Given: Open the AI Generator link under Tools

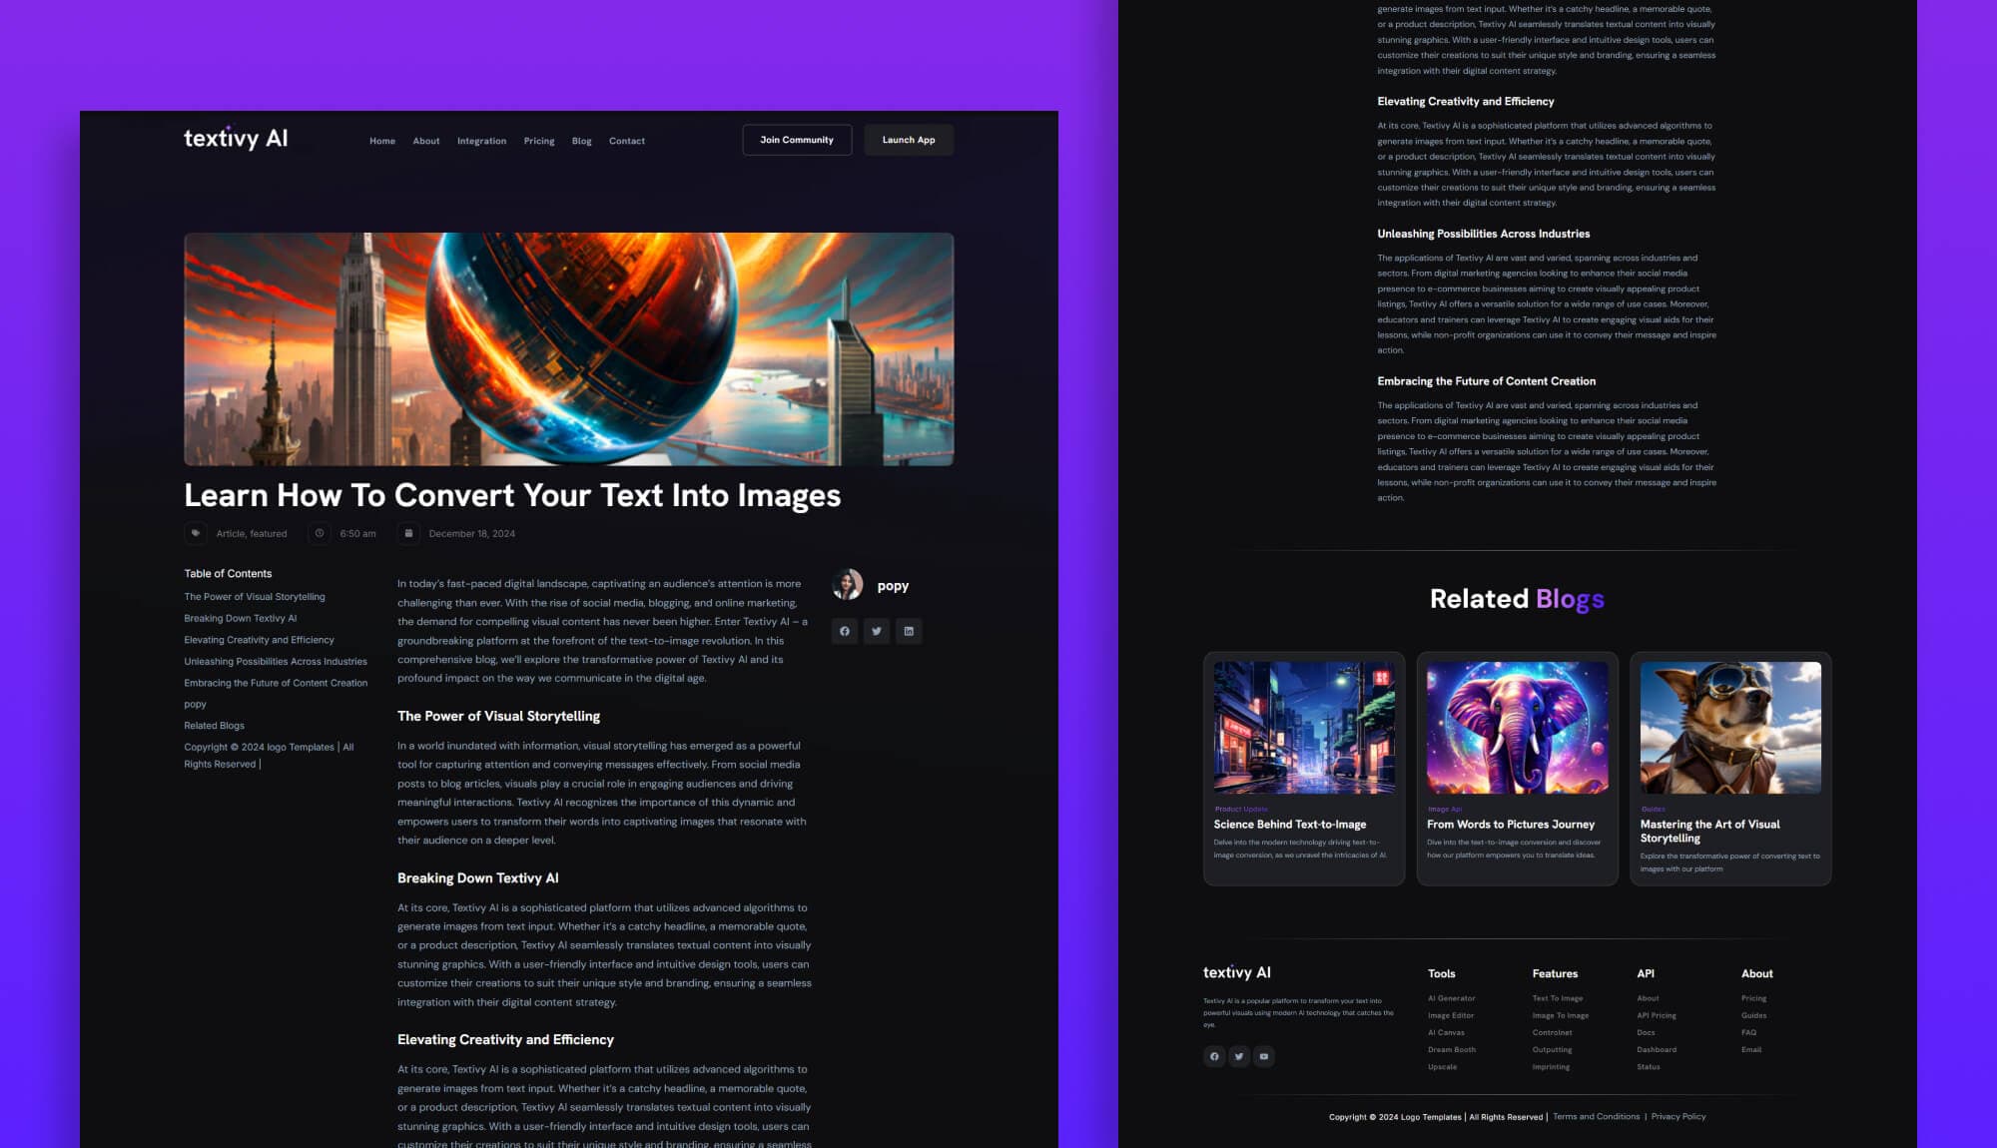Looking at the screenshot, I should click(x=1451, y=997).
